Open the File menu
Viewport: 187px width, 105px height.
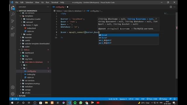[x=17, y=2]
